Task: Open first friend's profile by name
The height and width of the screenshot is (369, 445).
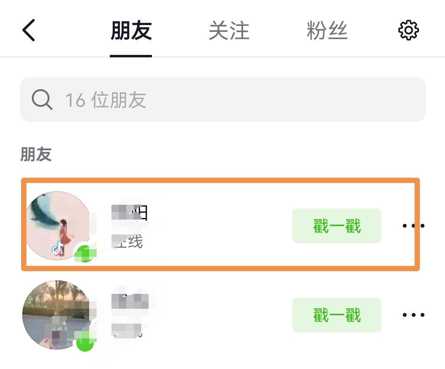Action: 130,213
